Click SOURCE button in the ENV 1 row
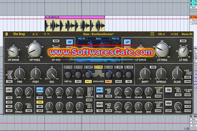Viewport: 197px width, 131px height. [x=158, y=96]
